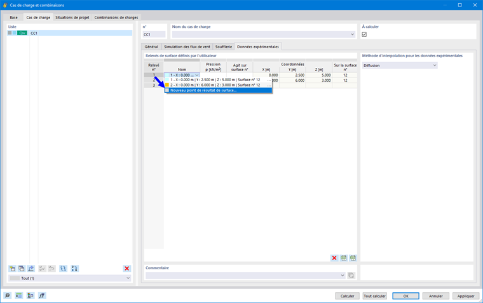The width and height of the screenshot is (483, 303).
Task: Click the Y coordinate cell 2.500
Action: point(292,75)
